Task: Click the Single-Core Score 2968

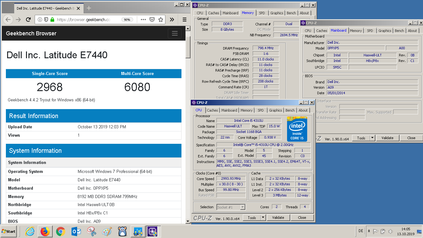Action: click(x=50, y=87)
